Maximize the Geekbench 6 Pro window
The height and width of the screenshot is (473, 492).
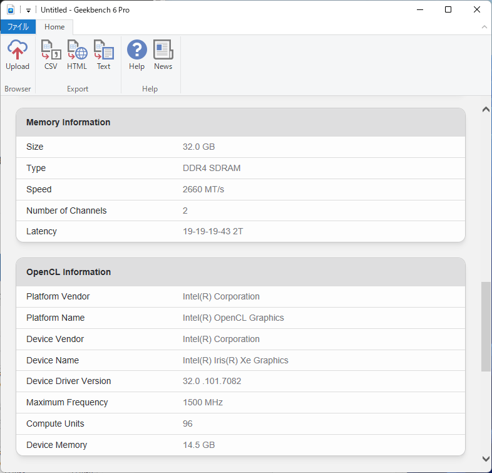click(x=448, y=10)
